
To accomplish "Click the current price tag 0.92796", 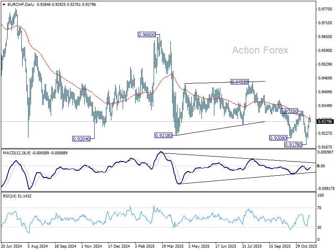I will (x=325, y=121).
